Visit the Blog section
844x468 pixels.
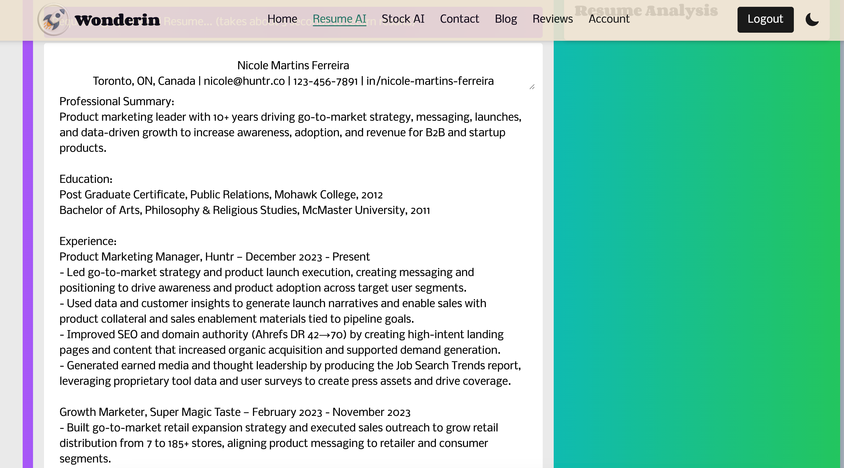point(505,19)
